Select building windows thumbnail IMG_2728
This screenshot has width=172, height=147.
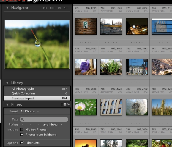click(111, 107)
